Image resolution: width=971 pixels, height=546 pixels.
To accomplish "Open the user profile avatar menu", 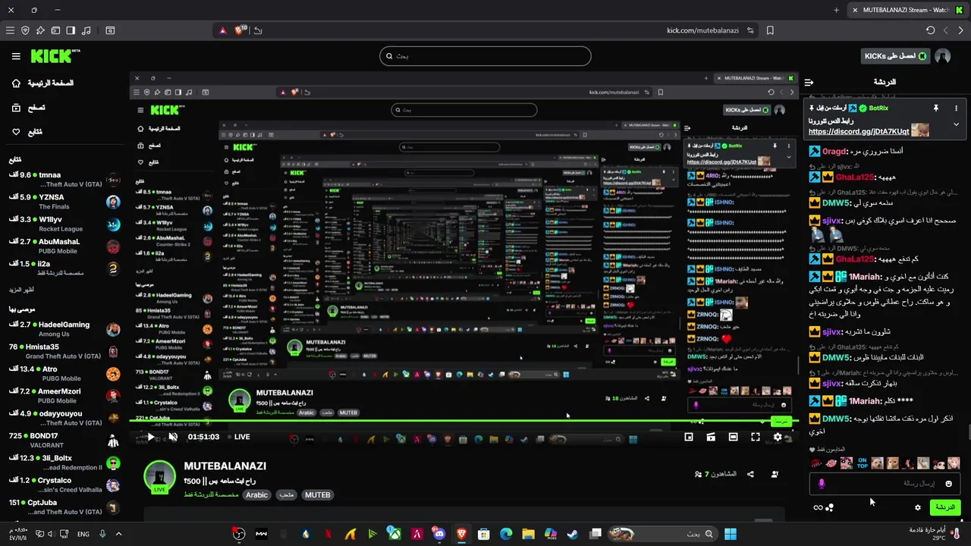I will (943, 56).
